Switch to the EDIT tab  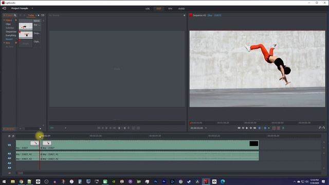pos(159,9)
